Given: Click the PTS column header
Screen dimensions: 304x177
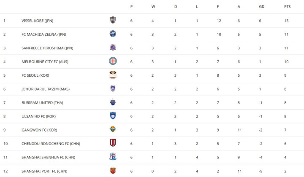Looking at the screenshot, I should coord(288,6).
